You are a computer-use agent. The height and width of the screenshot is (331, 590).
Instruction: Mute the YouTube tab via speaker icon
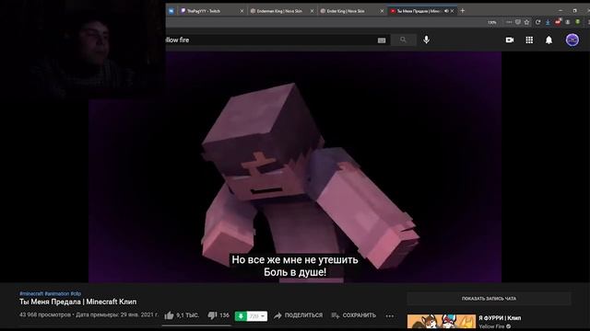pos(446,11)
